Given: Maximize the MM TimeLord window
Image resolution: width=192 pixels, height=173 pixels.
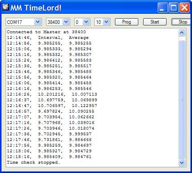Looking at the screenshot, I should click(173, 8).
